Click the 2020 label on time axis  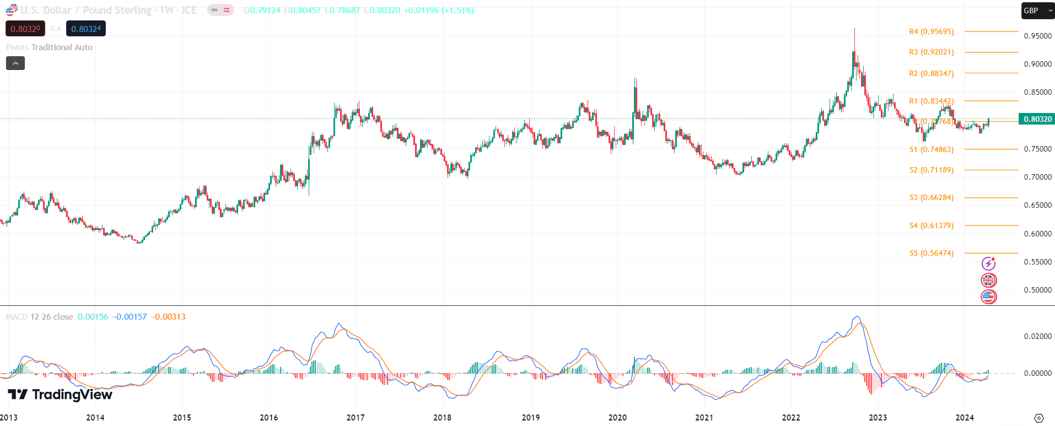point(617,417)
